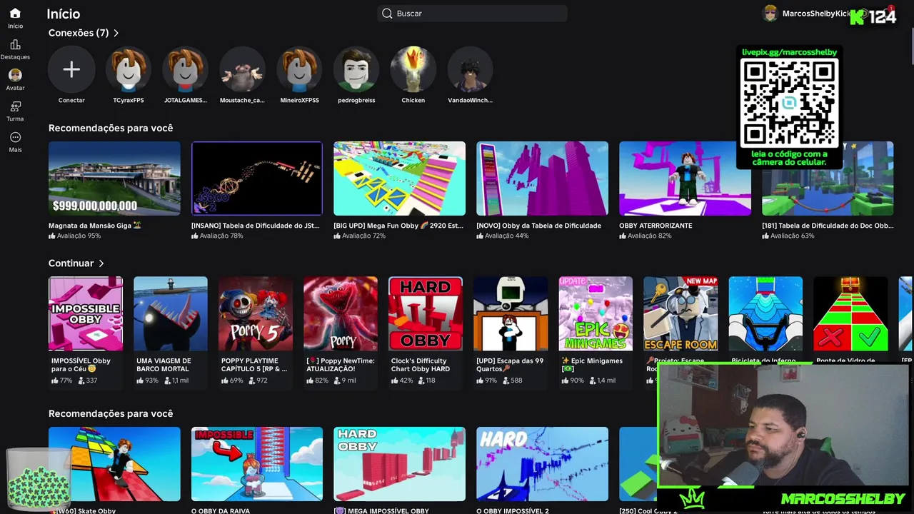Click first Recomendações para você heading

tap(111, 128)
